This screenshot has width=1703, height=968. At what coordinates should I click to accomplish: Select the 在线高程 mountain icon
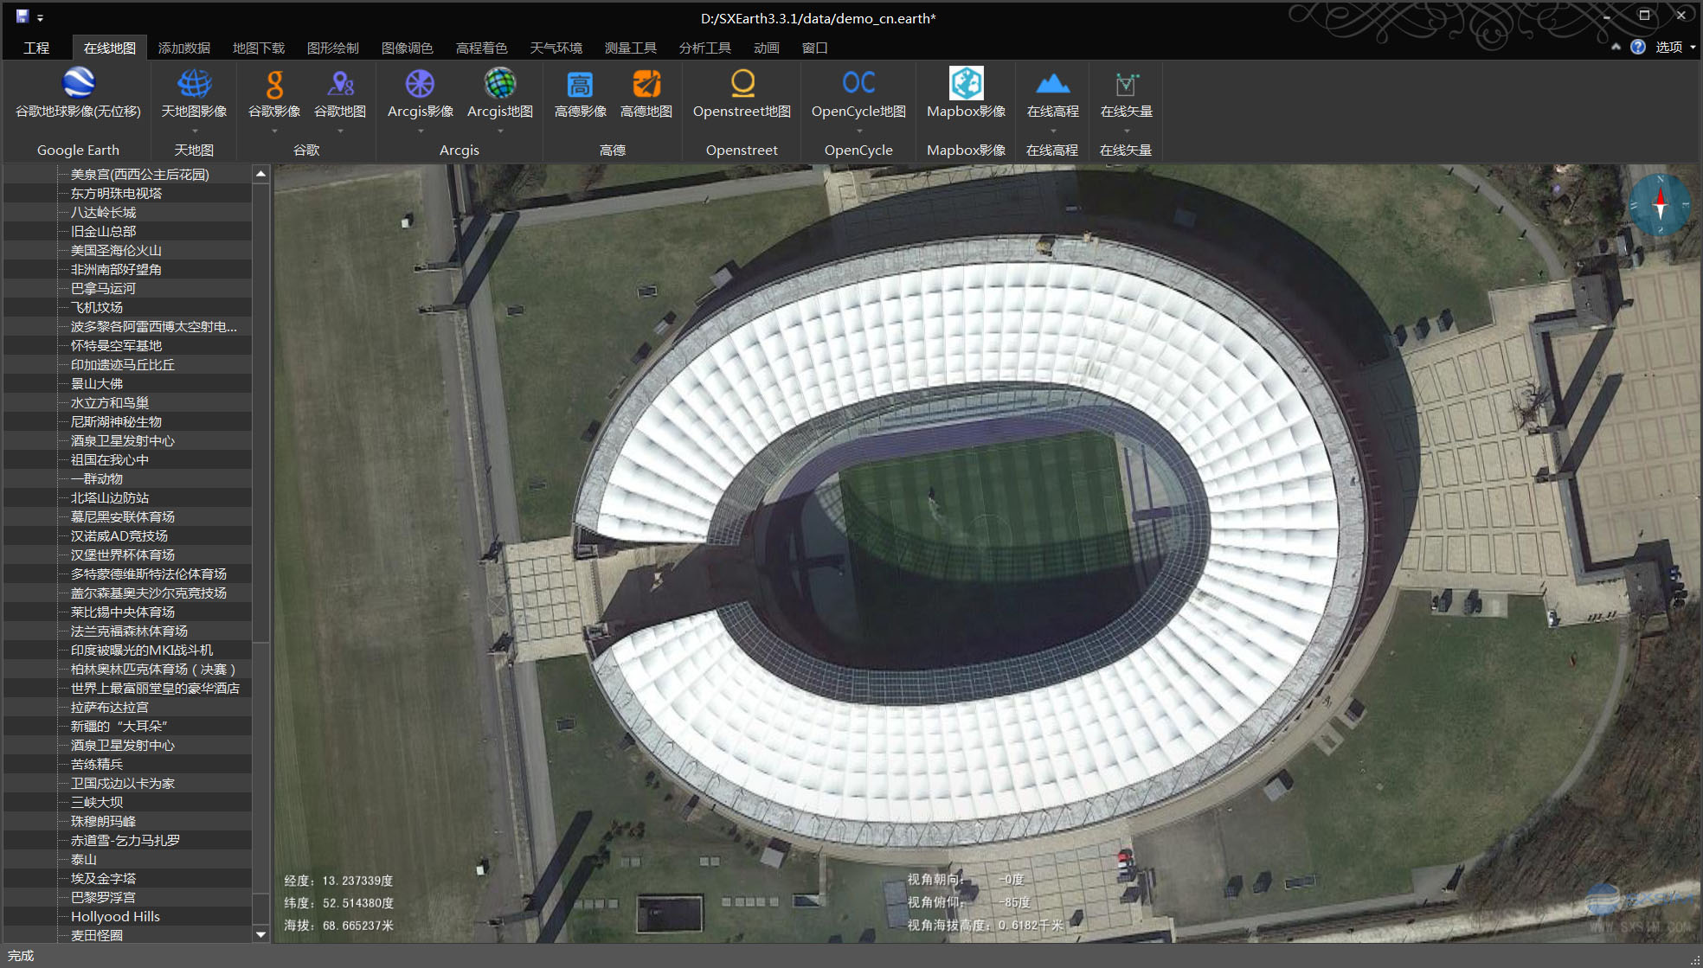pyautogui.click(x=1052, y=83)
